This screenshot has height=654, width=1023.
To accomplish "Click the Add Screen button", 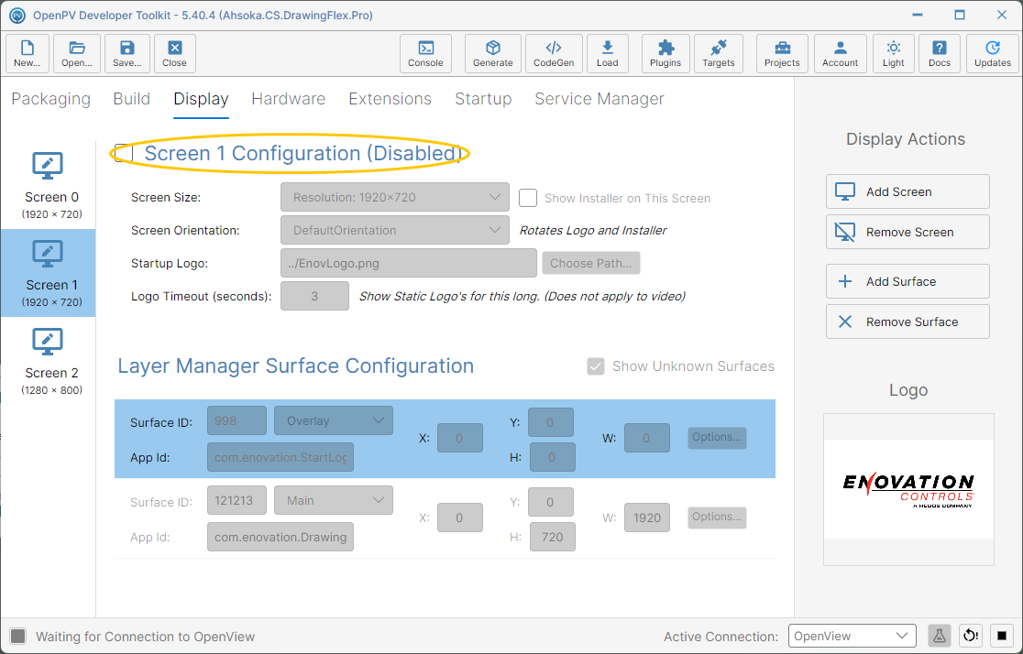I will 907,191.
